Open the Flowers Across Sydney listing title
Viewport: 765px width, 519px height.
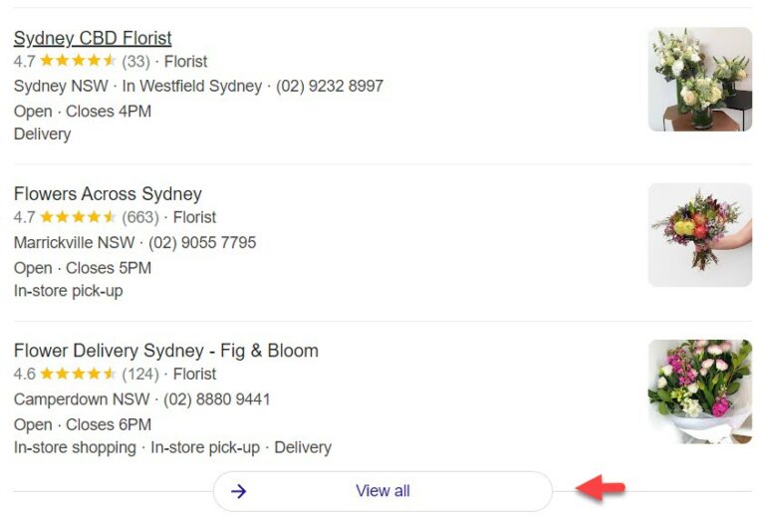pyautogui.click(x=108, y=194)
